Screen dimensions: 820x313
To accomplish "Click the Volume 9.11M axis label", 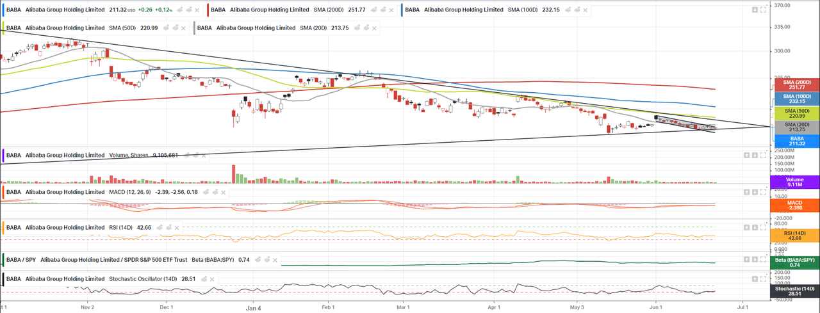I will pyautogui.click(x=795, y=182).
